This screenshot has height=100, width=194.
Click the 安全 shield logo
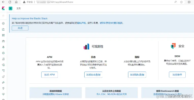click(x=173, y=46)
